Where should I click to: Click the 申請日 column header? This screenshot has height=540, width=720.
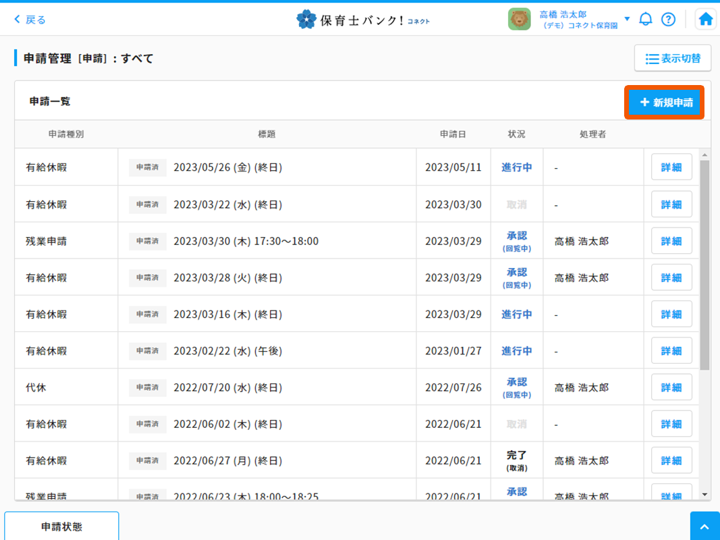click(453, 134)
